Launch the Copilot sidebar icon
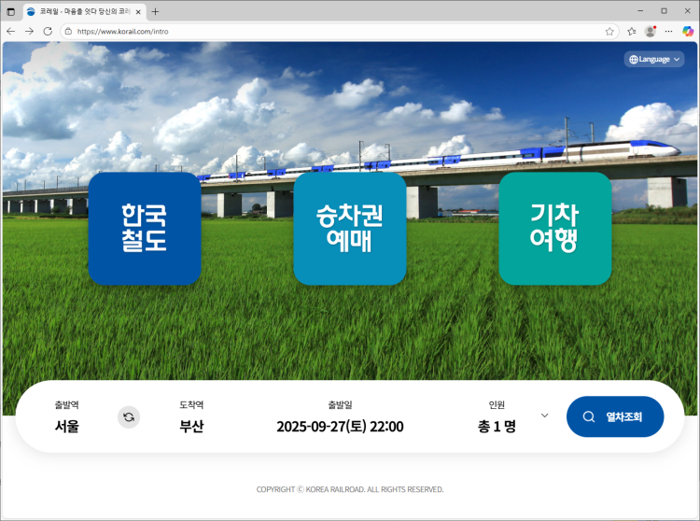 [688, 31]
